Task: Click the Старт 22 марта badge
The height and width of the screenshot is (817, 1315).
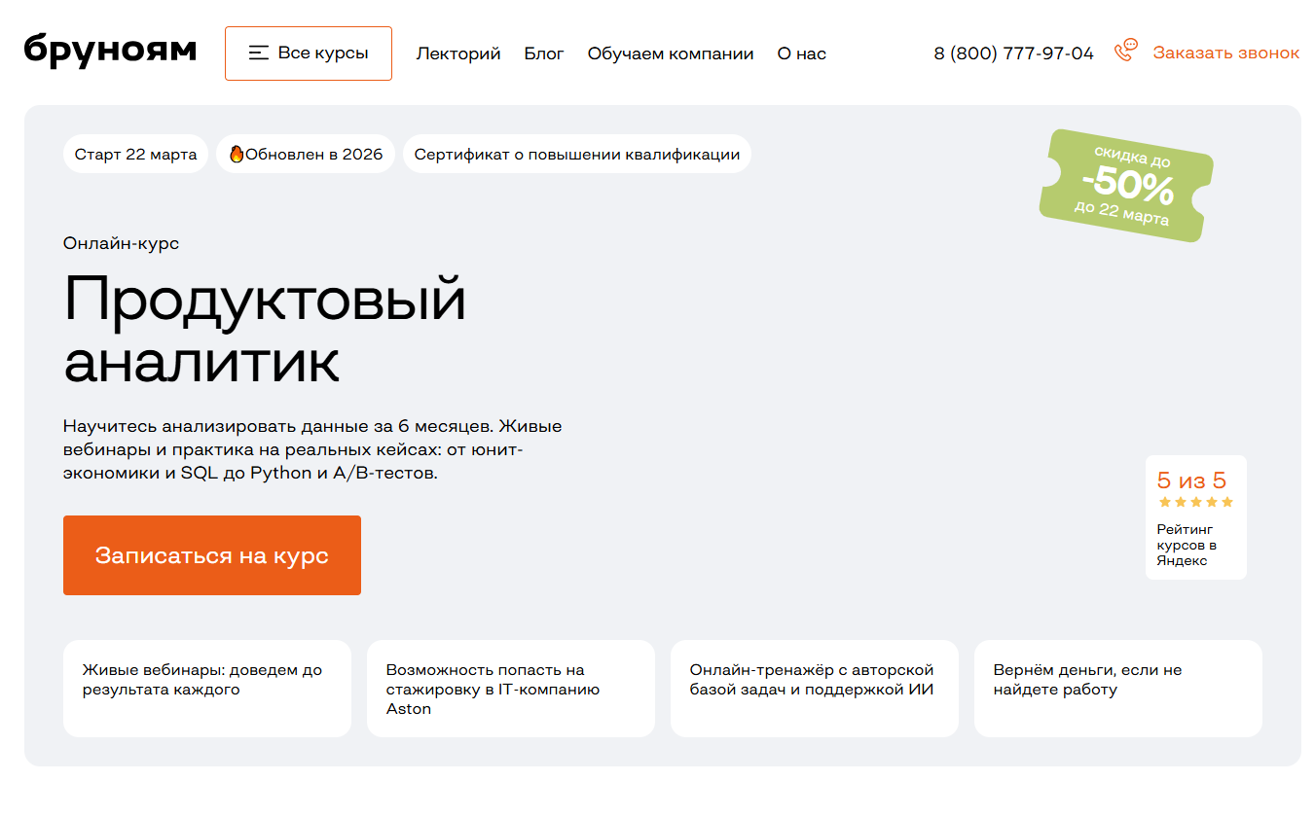Action: point(135,154)
